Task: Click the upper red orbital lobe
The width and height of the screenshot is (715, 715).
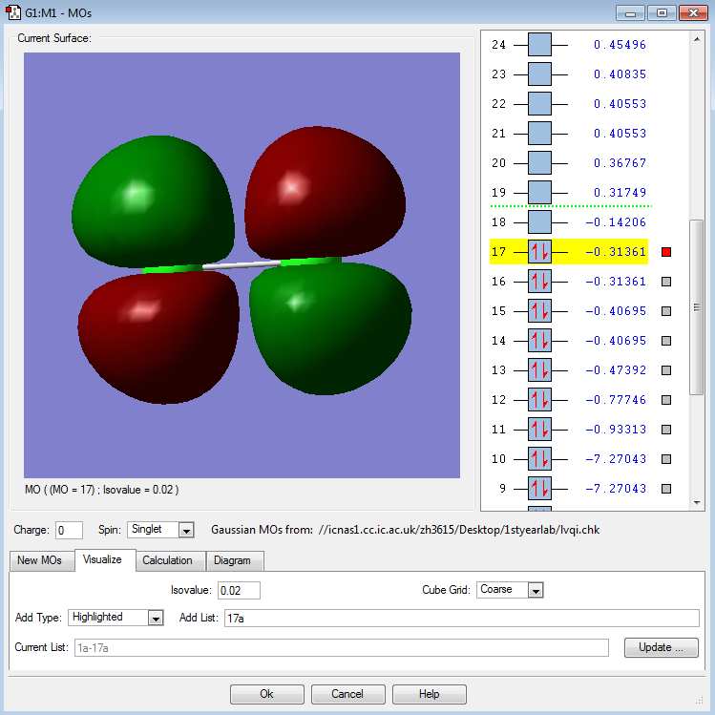Action: pos(325,192)
